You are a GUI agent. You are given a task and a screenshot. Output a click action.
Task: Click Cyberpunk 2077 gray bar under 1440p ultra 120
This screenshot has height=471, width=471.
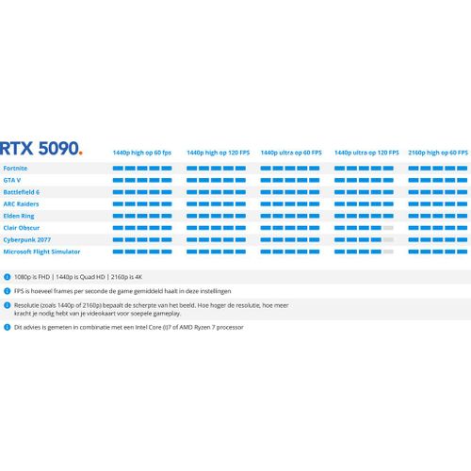[x=388, y=240]
